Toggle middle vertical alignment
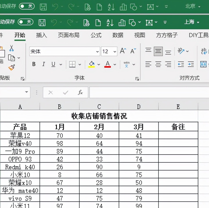209x208 pixels. click(158, 51)
